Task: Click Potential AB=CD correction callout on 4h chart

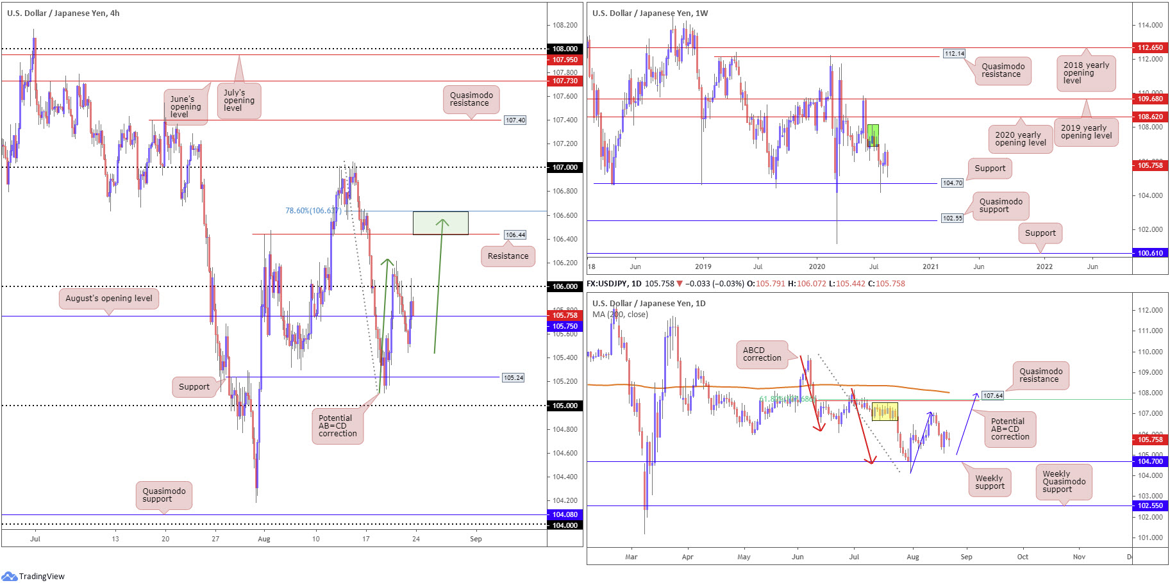Action: click(337, 426)
